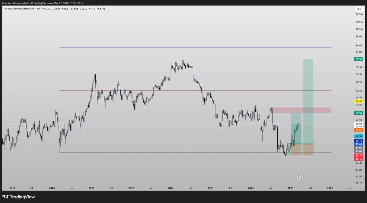Select the 1W interval label in legend
The image size is (367, 203).
tap(38, 9)
